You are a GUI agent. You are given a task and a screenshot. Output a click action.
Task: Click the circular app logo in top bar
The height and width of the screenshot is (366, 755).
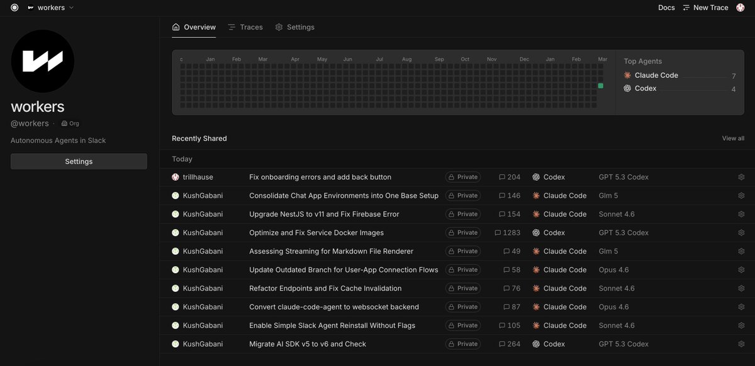pos(14,8)
